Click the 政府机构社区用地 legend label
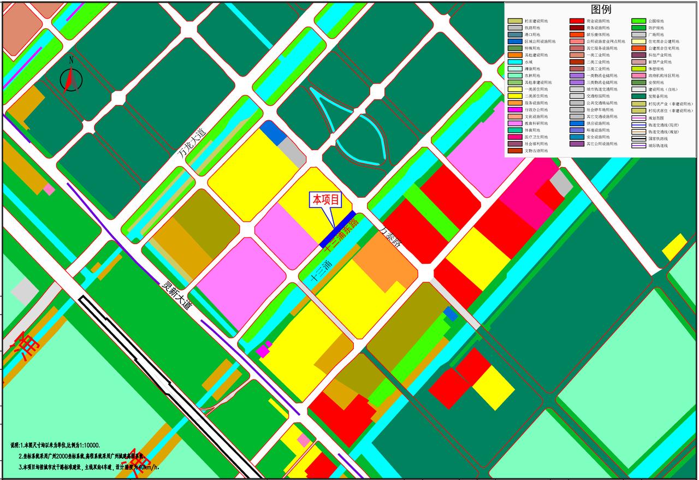 pyautogui.click(x=664, y=76)
